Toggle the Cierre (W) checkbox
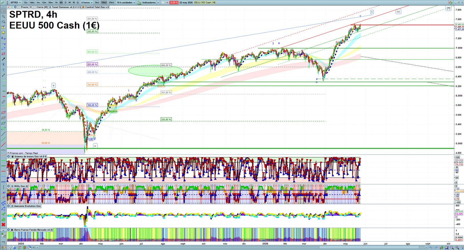Screen dimensions: 464x250 tap(35, 7)
